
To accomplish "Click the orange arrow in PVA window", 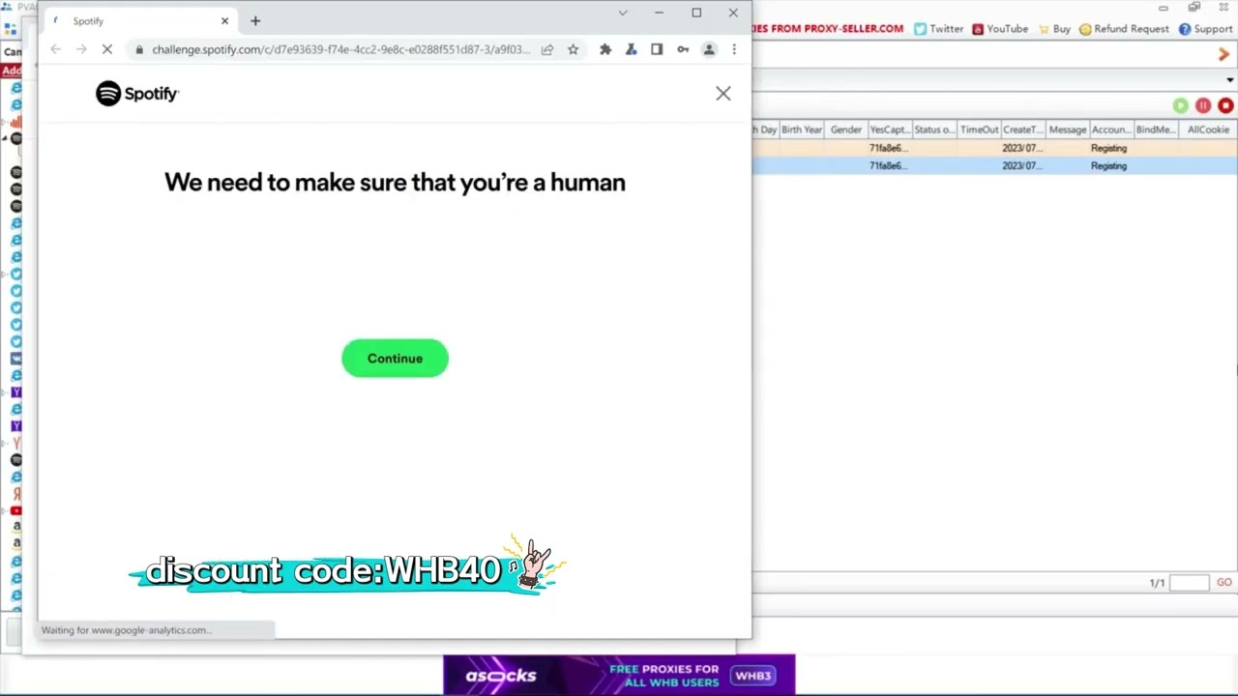I will pos(1223,55).
